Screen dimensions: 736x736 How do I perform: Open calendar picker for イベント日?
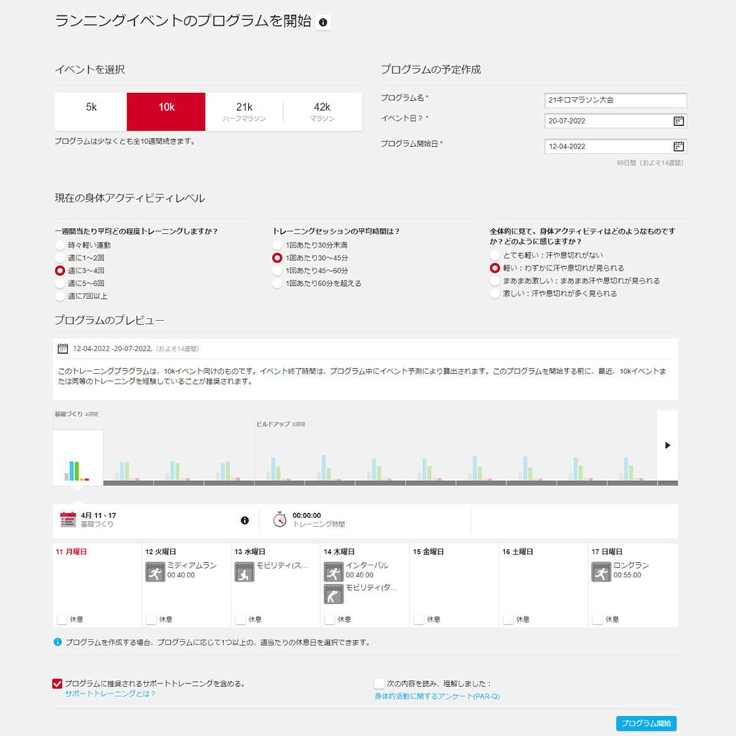point(678,121)
